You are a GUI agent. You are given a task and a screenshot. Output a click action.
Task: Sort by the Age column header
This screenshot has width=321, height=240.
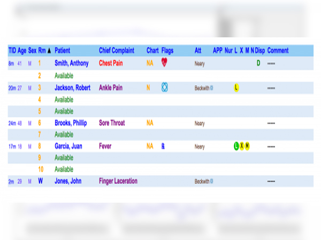(22, 51)
